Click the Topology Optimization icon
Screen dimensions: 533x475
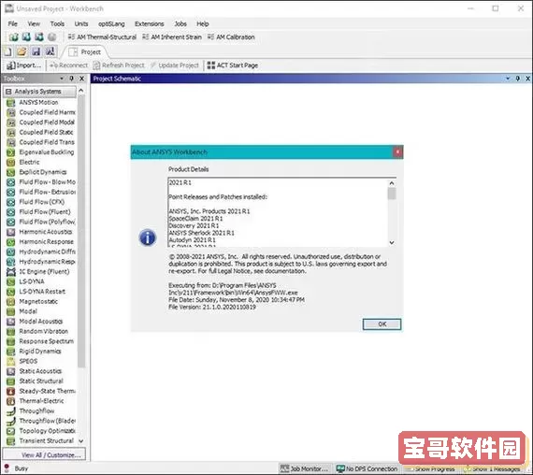tap(11, 431)
